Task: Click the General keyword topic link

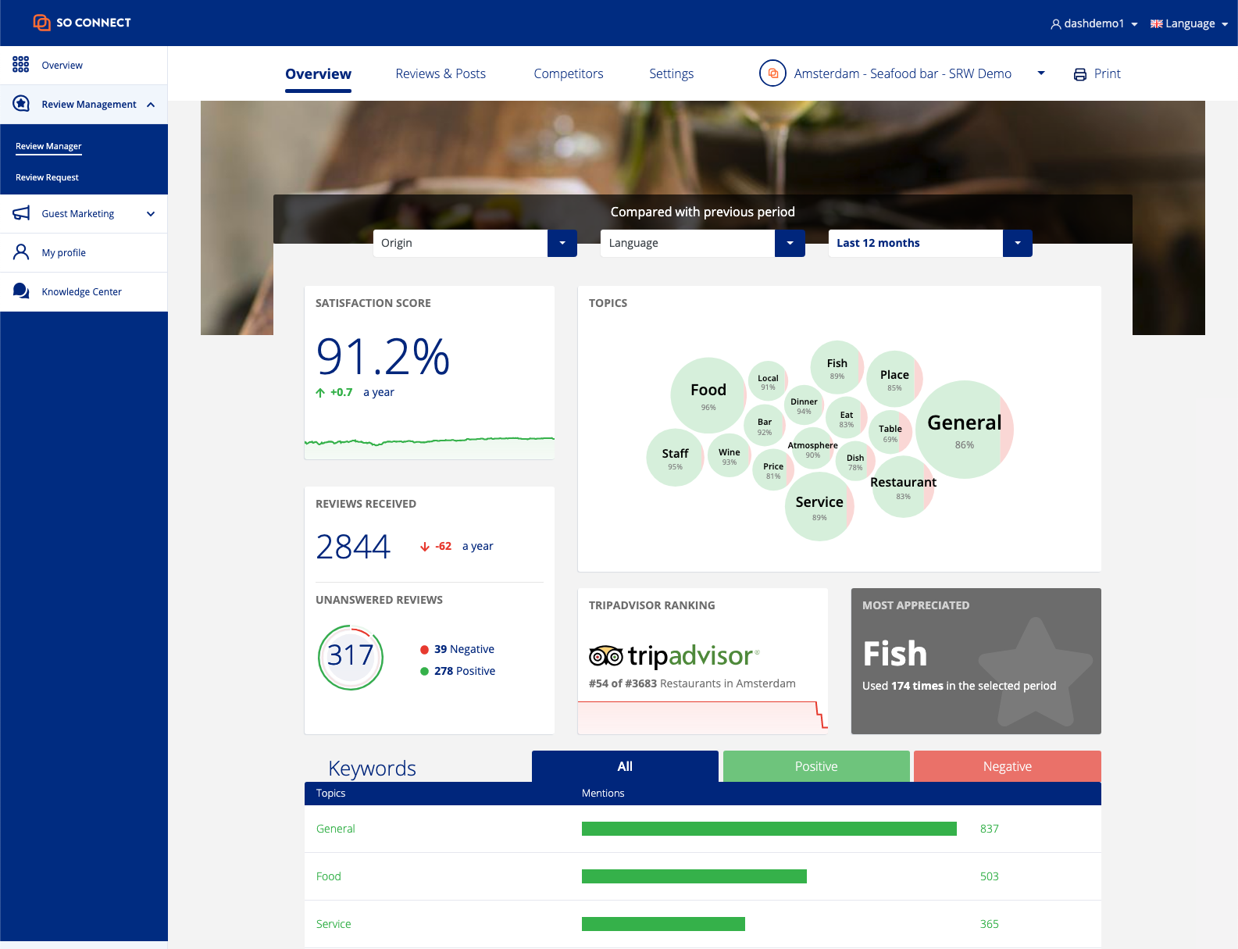Action: (x=335, y=829)
